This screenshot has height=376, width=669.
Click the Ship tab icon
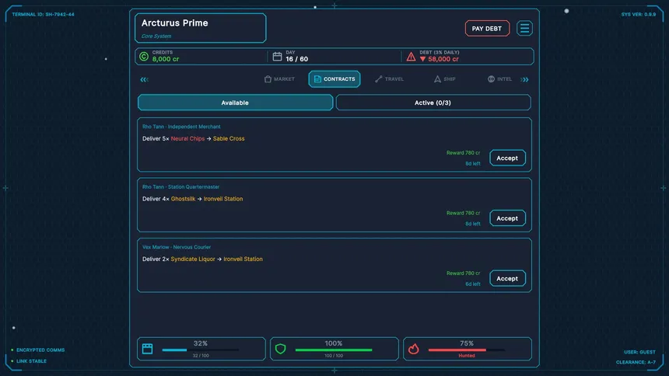(437, 79)
